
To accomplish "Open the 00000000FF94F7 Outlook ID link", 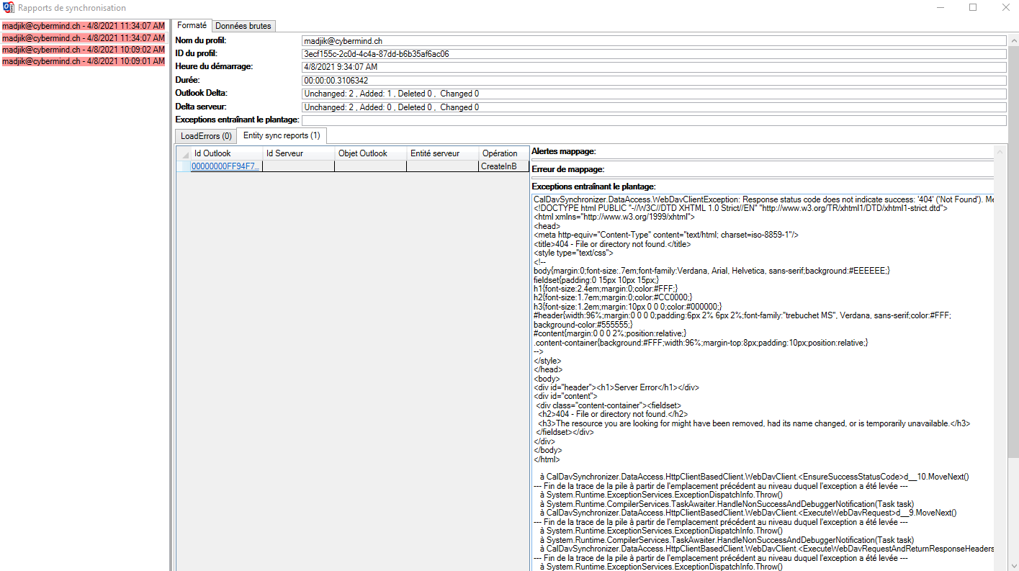I will [x=225, y=166].
